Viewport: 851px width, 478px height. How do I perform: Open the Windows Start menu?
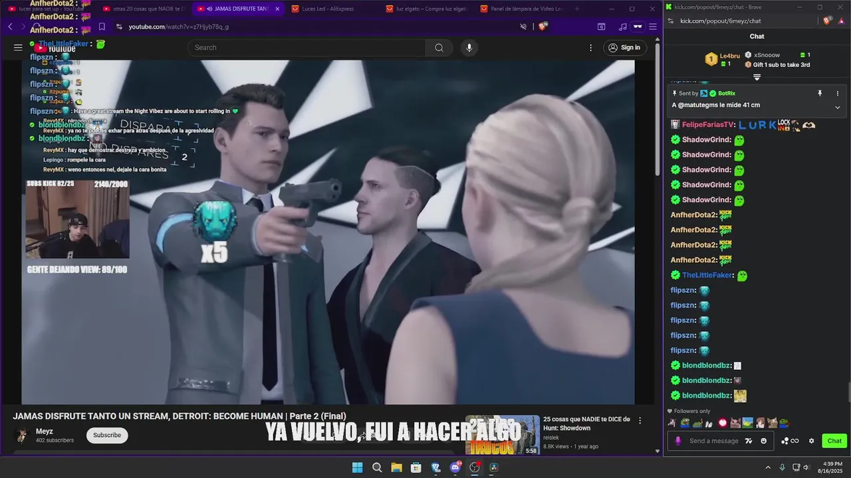(x=357, y=467)
